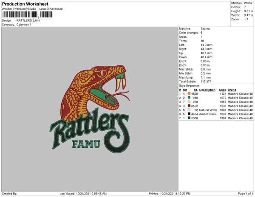Screen dimensions: 255x197
Task: Click the Left value '44.0 mm'
Action: click(207, 45)
